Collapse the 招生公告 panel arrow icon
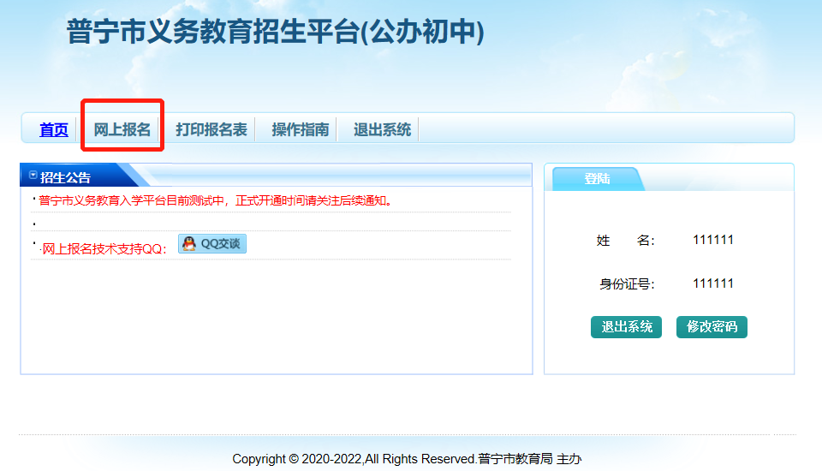822x471 pixels. (x=33, y=176)
